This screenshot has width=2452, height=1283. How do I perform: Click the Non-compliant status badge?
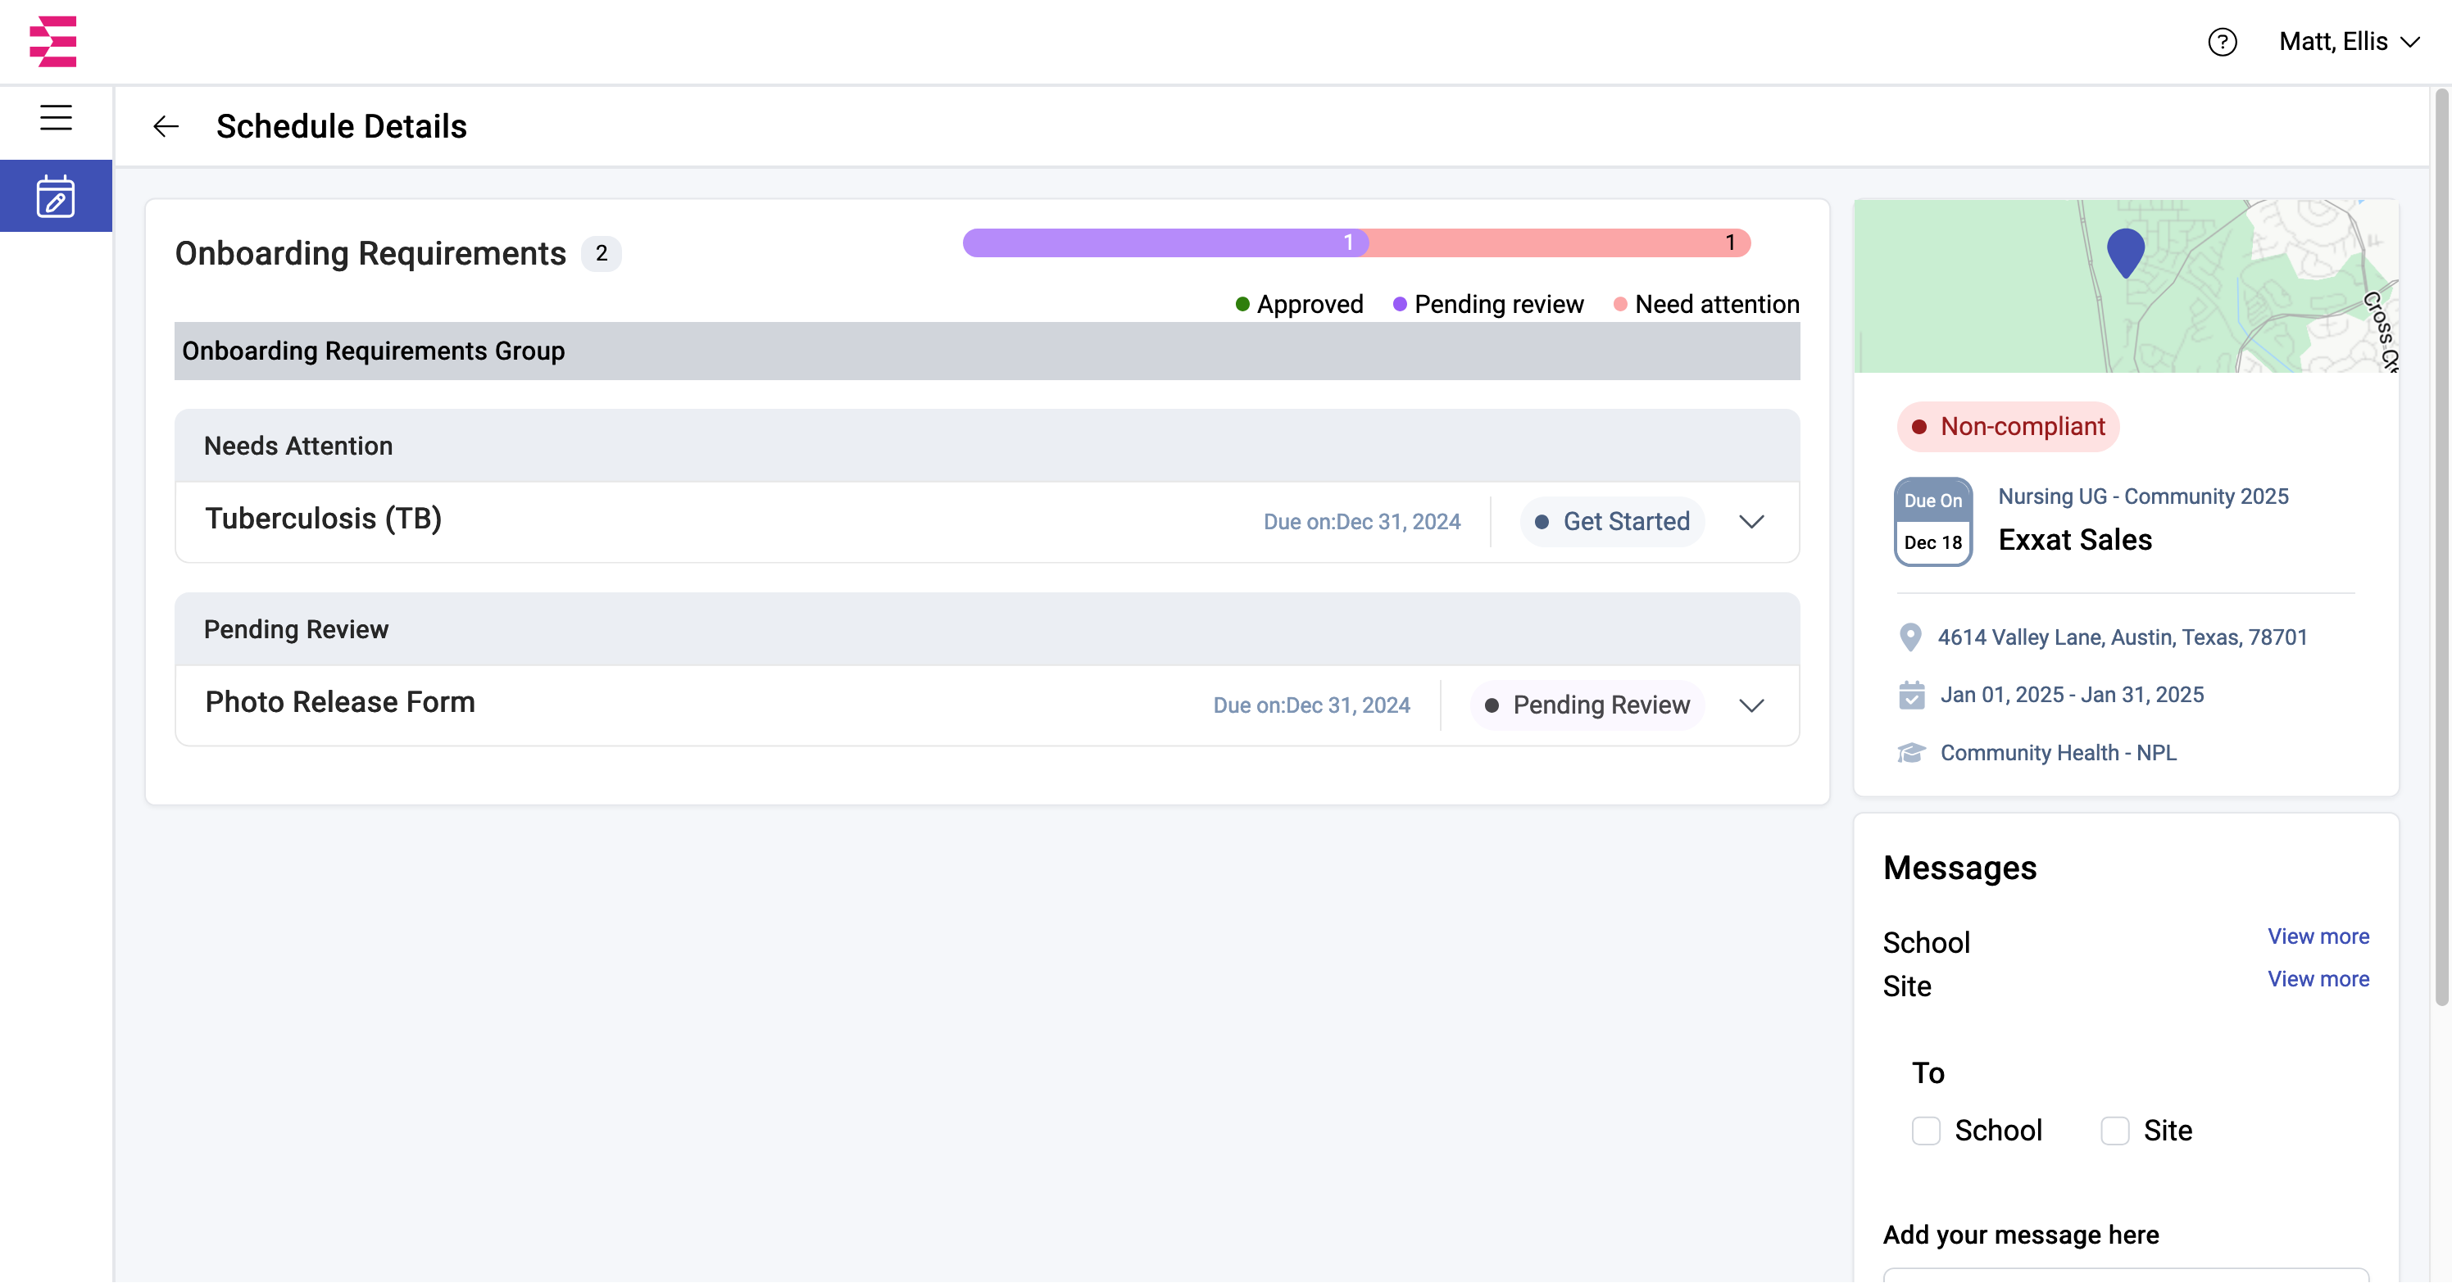coord(2009,428)
